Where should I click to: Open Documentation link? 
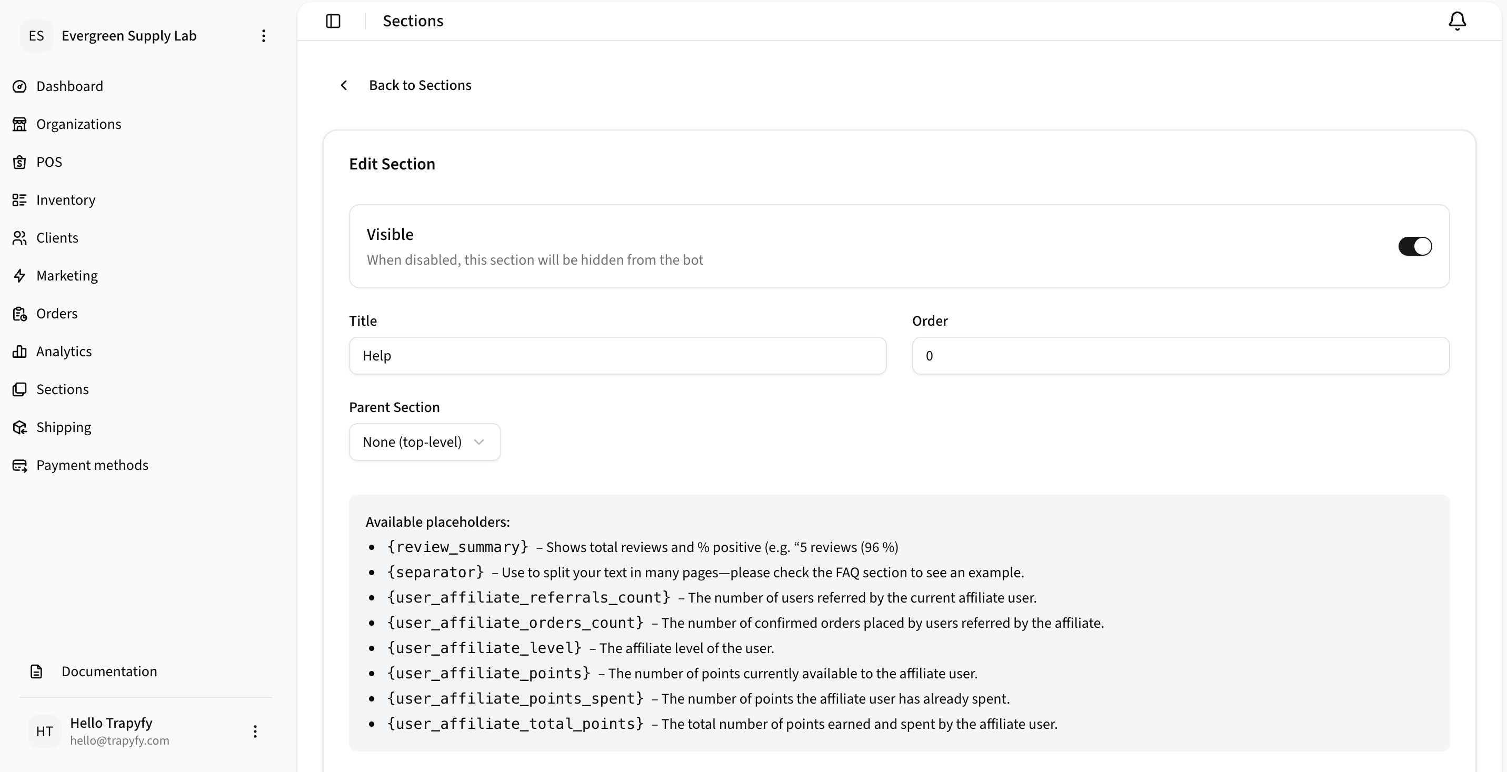click(x=109, y=671)
